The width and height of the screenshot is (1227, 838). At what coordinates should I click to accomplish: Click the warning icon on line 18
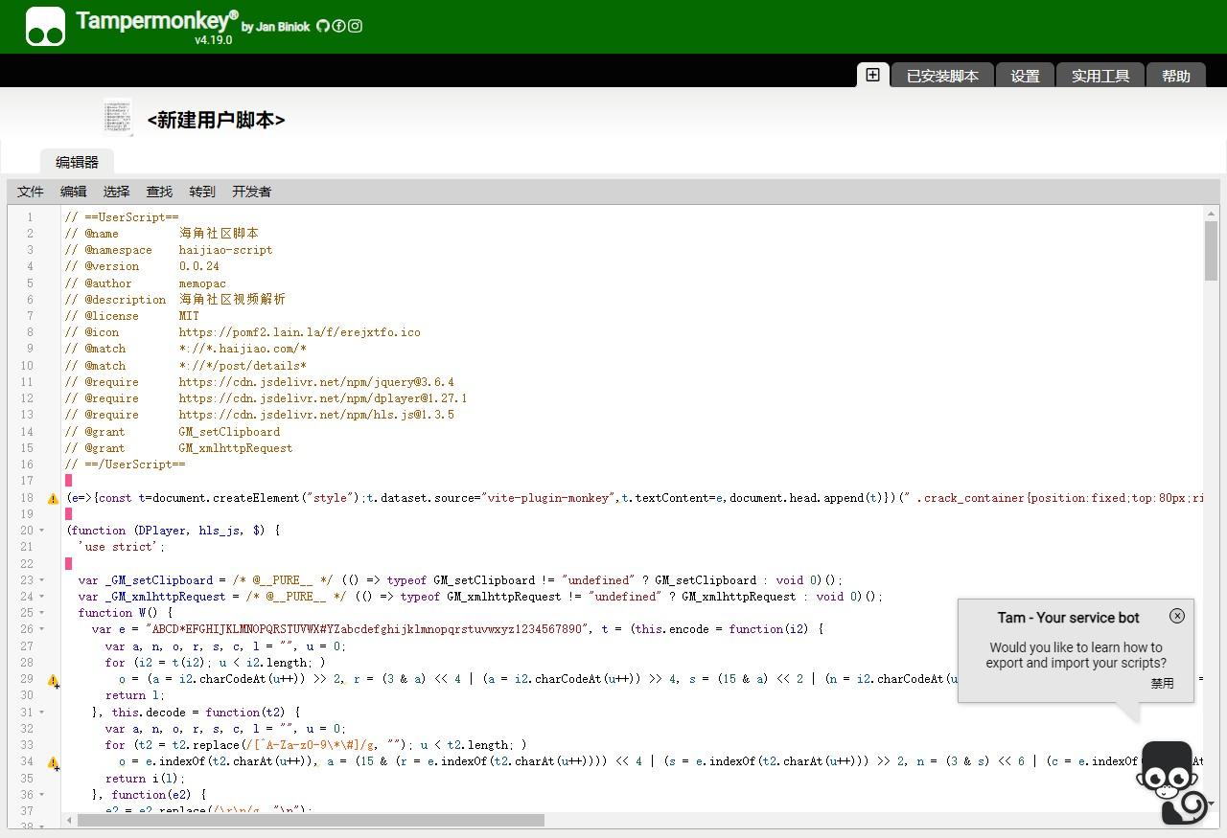click(54, 499)
